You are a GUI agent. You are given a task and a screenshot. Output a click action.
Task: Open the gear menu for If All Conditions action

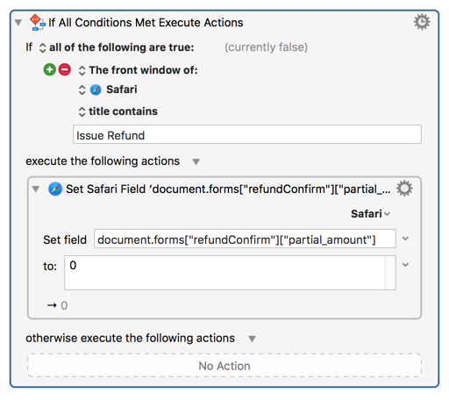click(422, 22)
